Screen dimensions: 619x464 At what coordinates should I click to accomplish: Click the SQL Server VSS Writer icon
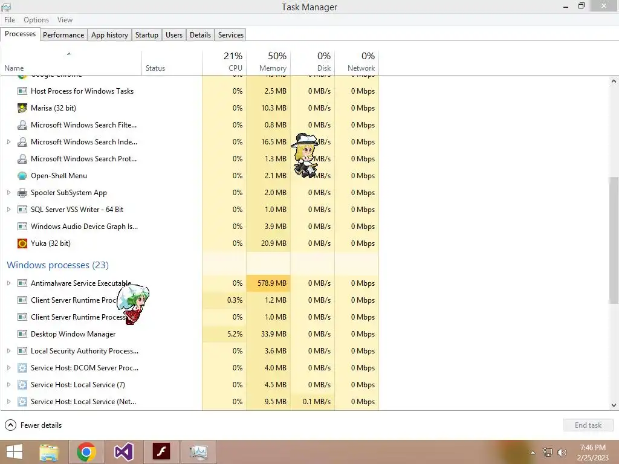coord(22,210)
